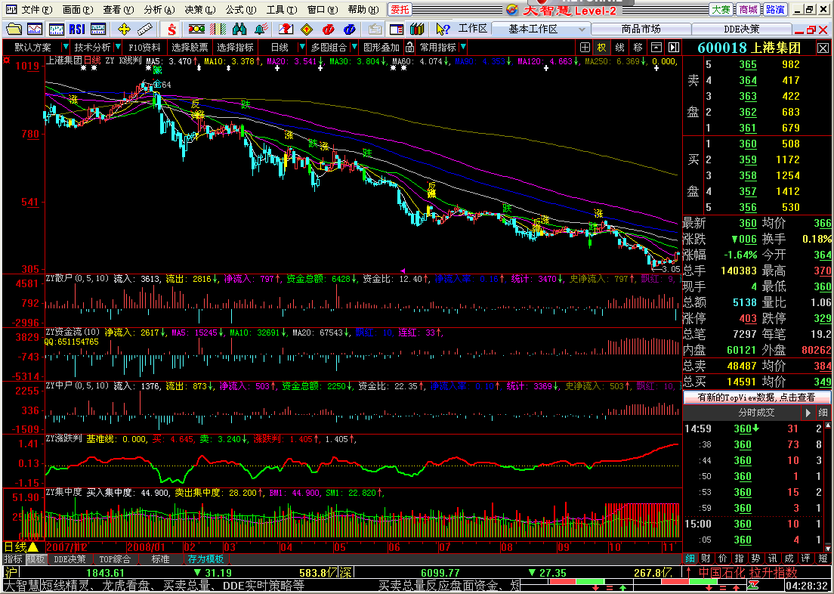
Task: Click the 存为模板 save template button
Action: (x=205, y=559)
